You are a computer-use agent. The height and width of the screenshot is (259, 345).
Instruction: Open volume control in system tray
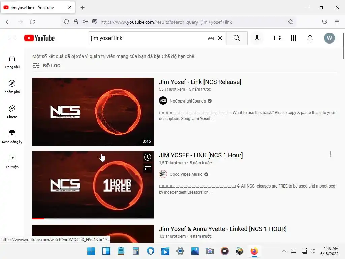click(312, 251)
